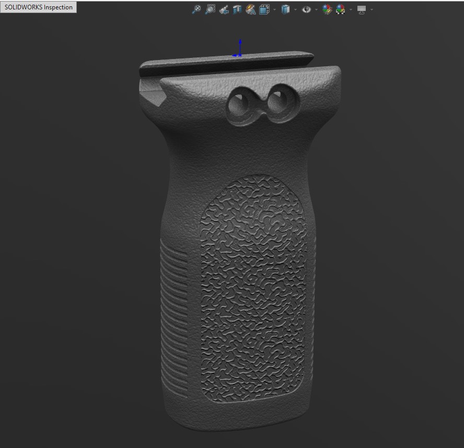Screen dimensions: 464x448
Task: Activate the Zoom to Area tool
Action: pos(210,9)
